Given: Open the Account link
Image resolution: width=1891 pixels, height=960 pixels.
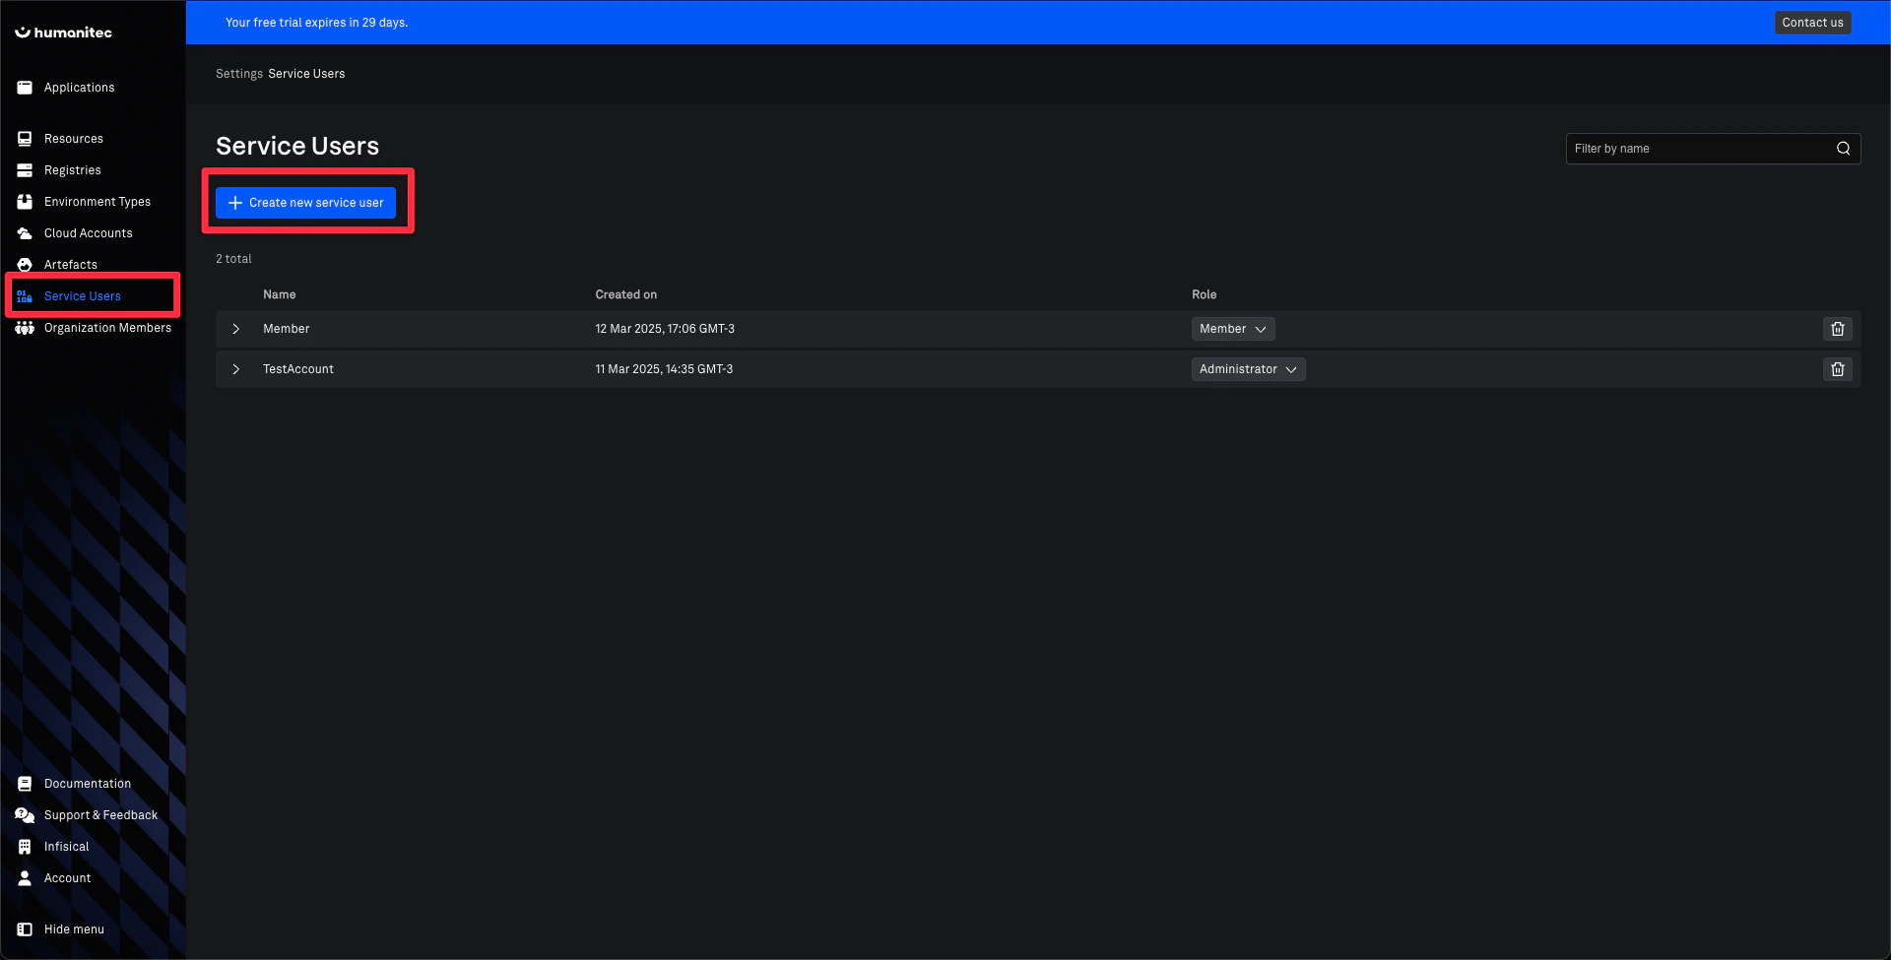Looking at the screenshot, I should 68,878.
